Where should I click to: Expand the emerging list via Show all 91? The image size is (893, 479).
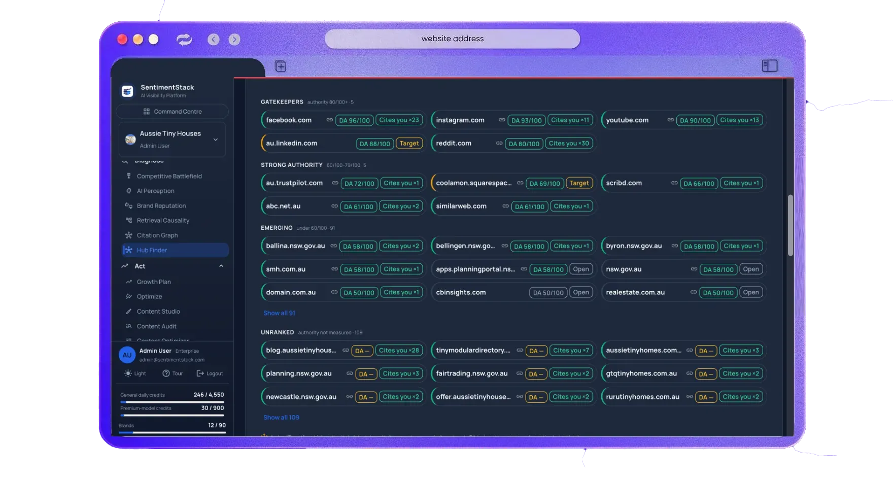tap(279, 313)
